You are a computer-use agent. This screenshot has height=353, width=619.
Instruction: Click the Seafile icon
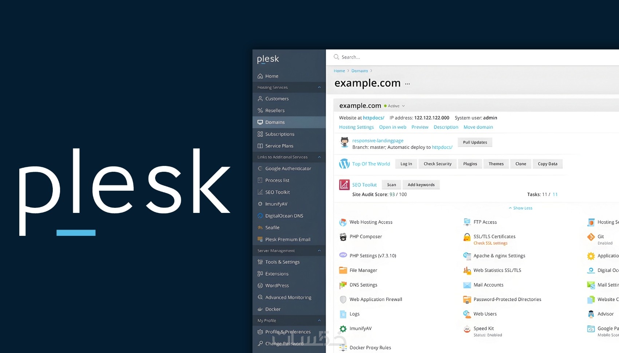pyautogui.click(x=260, y=227)
